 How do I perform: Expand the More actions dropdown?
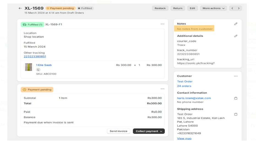click(213, 8)
